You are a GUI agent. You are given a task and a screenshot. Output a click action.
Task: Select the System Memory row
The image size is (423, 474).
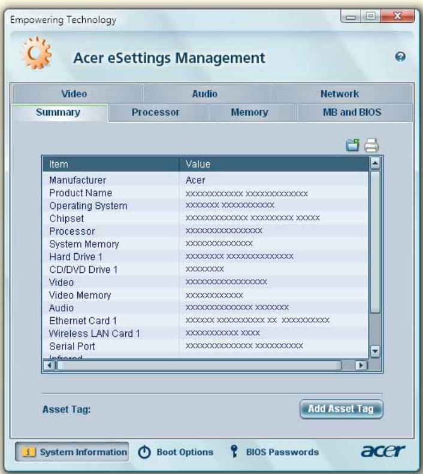pyautogui.click(x=206, y=244)
